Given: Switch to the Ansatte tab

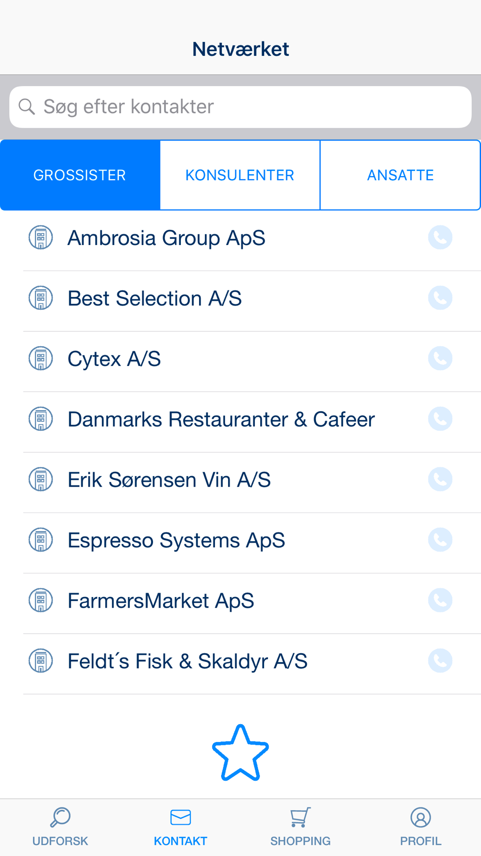Looking at the screenshot, I should (x=400, y=175).
